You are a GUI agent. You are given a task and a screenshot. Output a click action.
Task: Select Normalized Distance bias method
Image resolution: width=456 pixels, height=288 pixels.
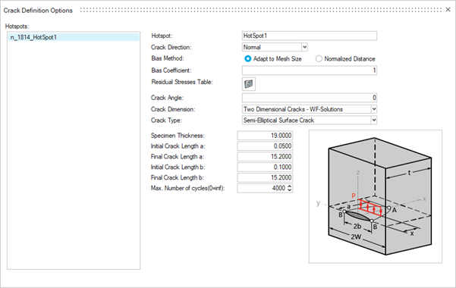coord(345,58)
